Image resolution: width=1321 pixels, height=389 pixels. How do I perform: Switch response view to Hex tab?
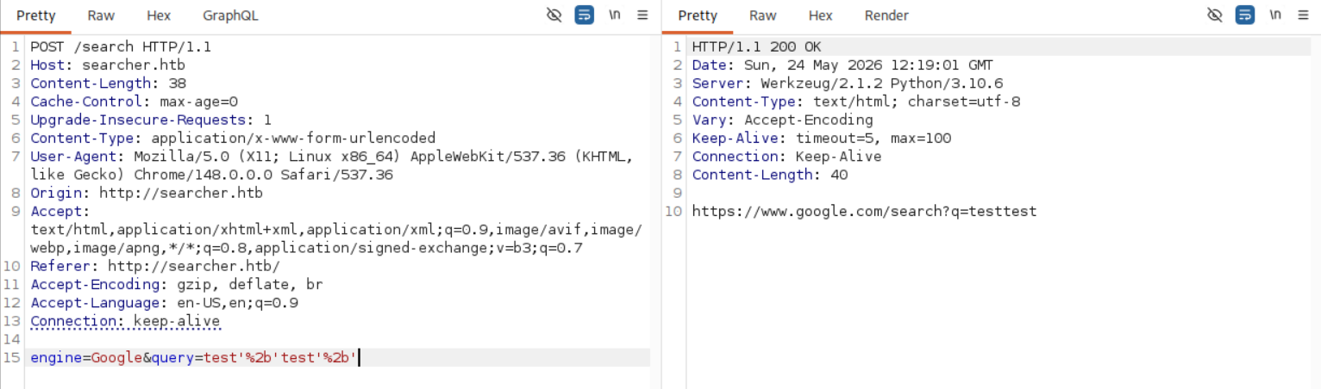820,15
